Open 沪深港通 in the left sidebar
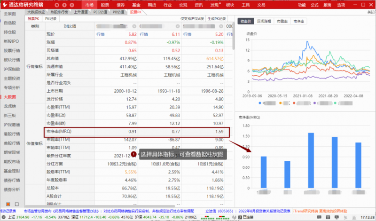This screenshot has height=221, width=376. point(12,125)
